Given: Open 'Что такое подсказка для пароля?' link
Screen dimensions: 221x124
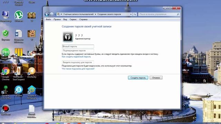Looking at the screenshot, I should [x=78, y=69].
